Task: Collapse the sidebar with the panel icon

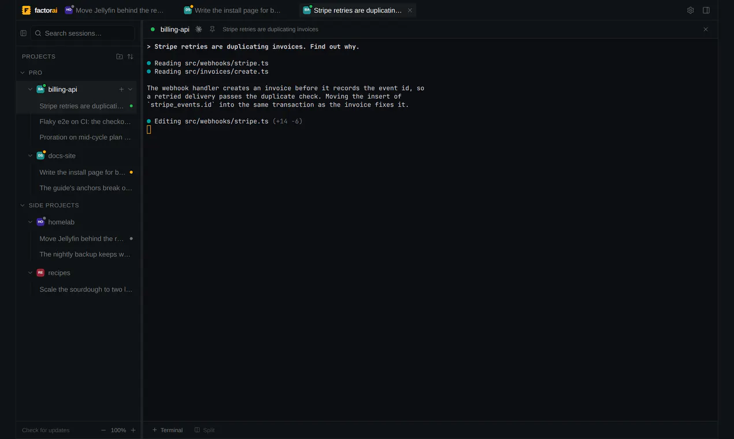Action: coord(24,34)
